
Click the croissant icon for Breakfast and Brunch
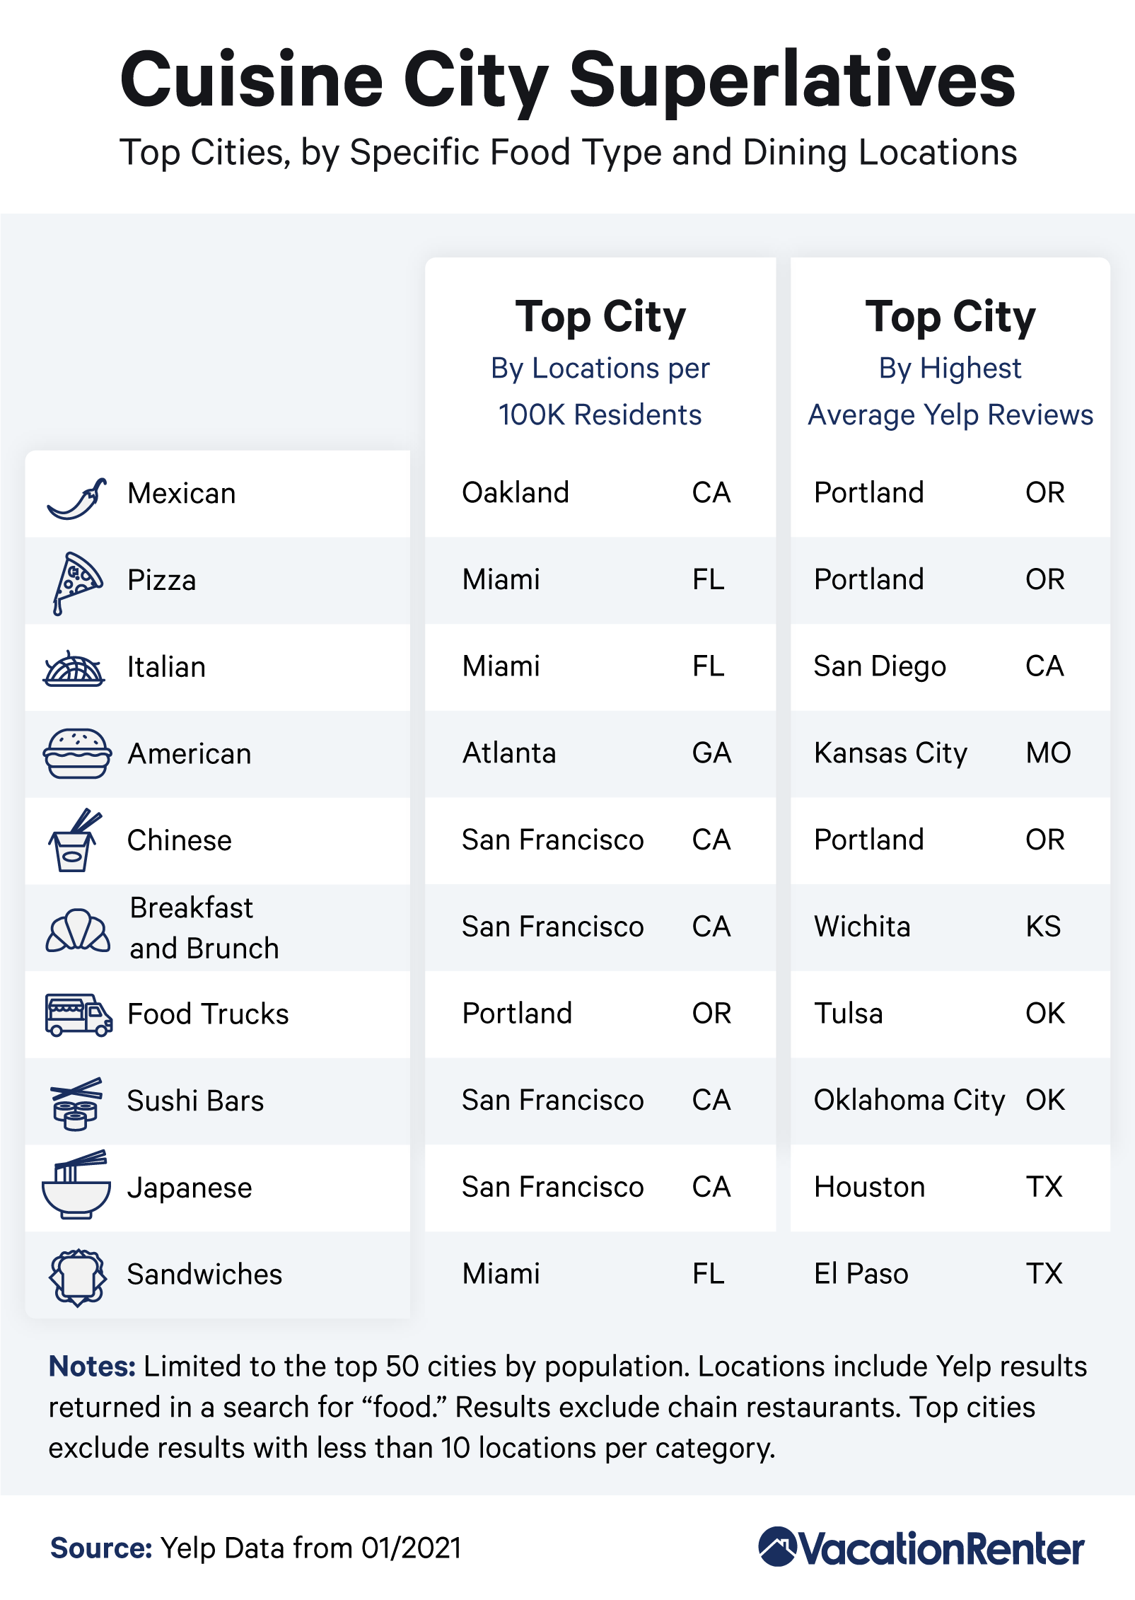click(x=78, y=930)
